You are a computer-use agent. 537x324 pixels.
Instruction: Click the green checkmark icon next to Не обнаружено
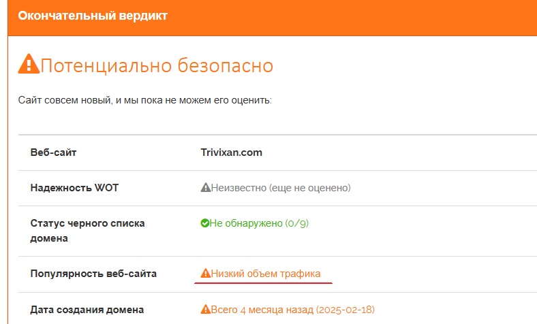(205, 223)
